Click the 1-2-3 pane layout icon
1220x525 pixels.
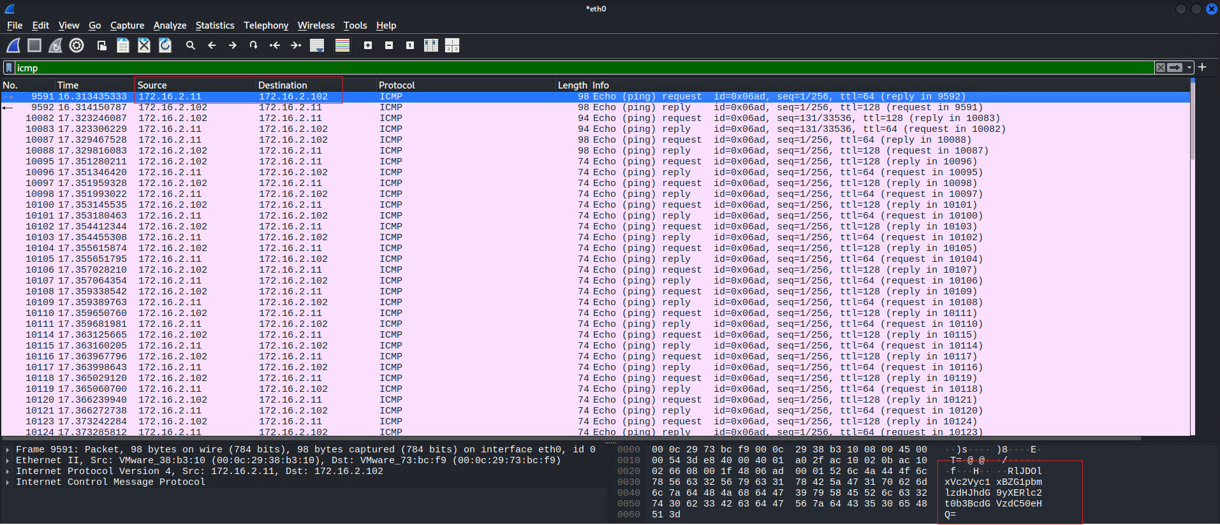point(452,45)
